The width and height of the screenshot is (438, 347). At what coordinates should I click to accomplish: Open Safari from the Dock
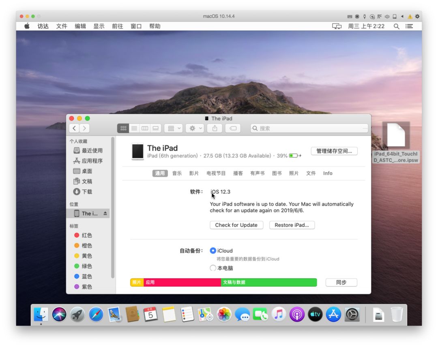click(x=96, y=314)
